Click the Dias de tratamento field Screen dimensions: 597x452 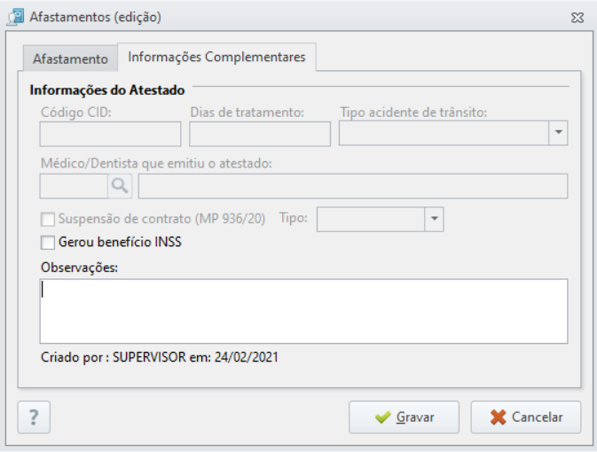pyautogui.click(x=260, y=134)
